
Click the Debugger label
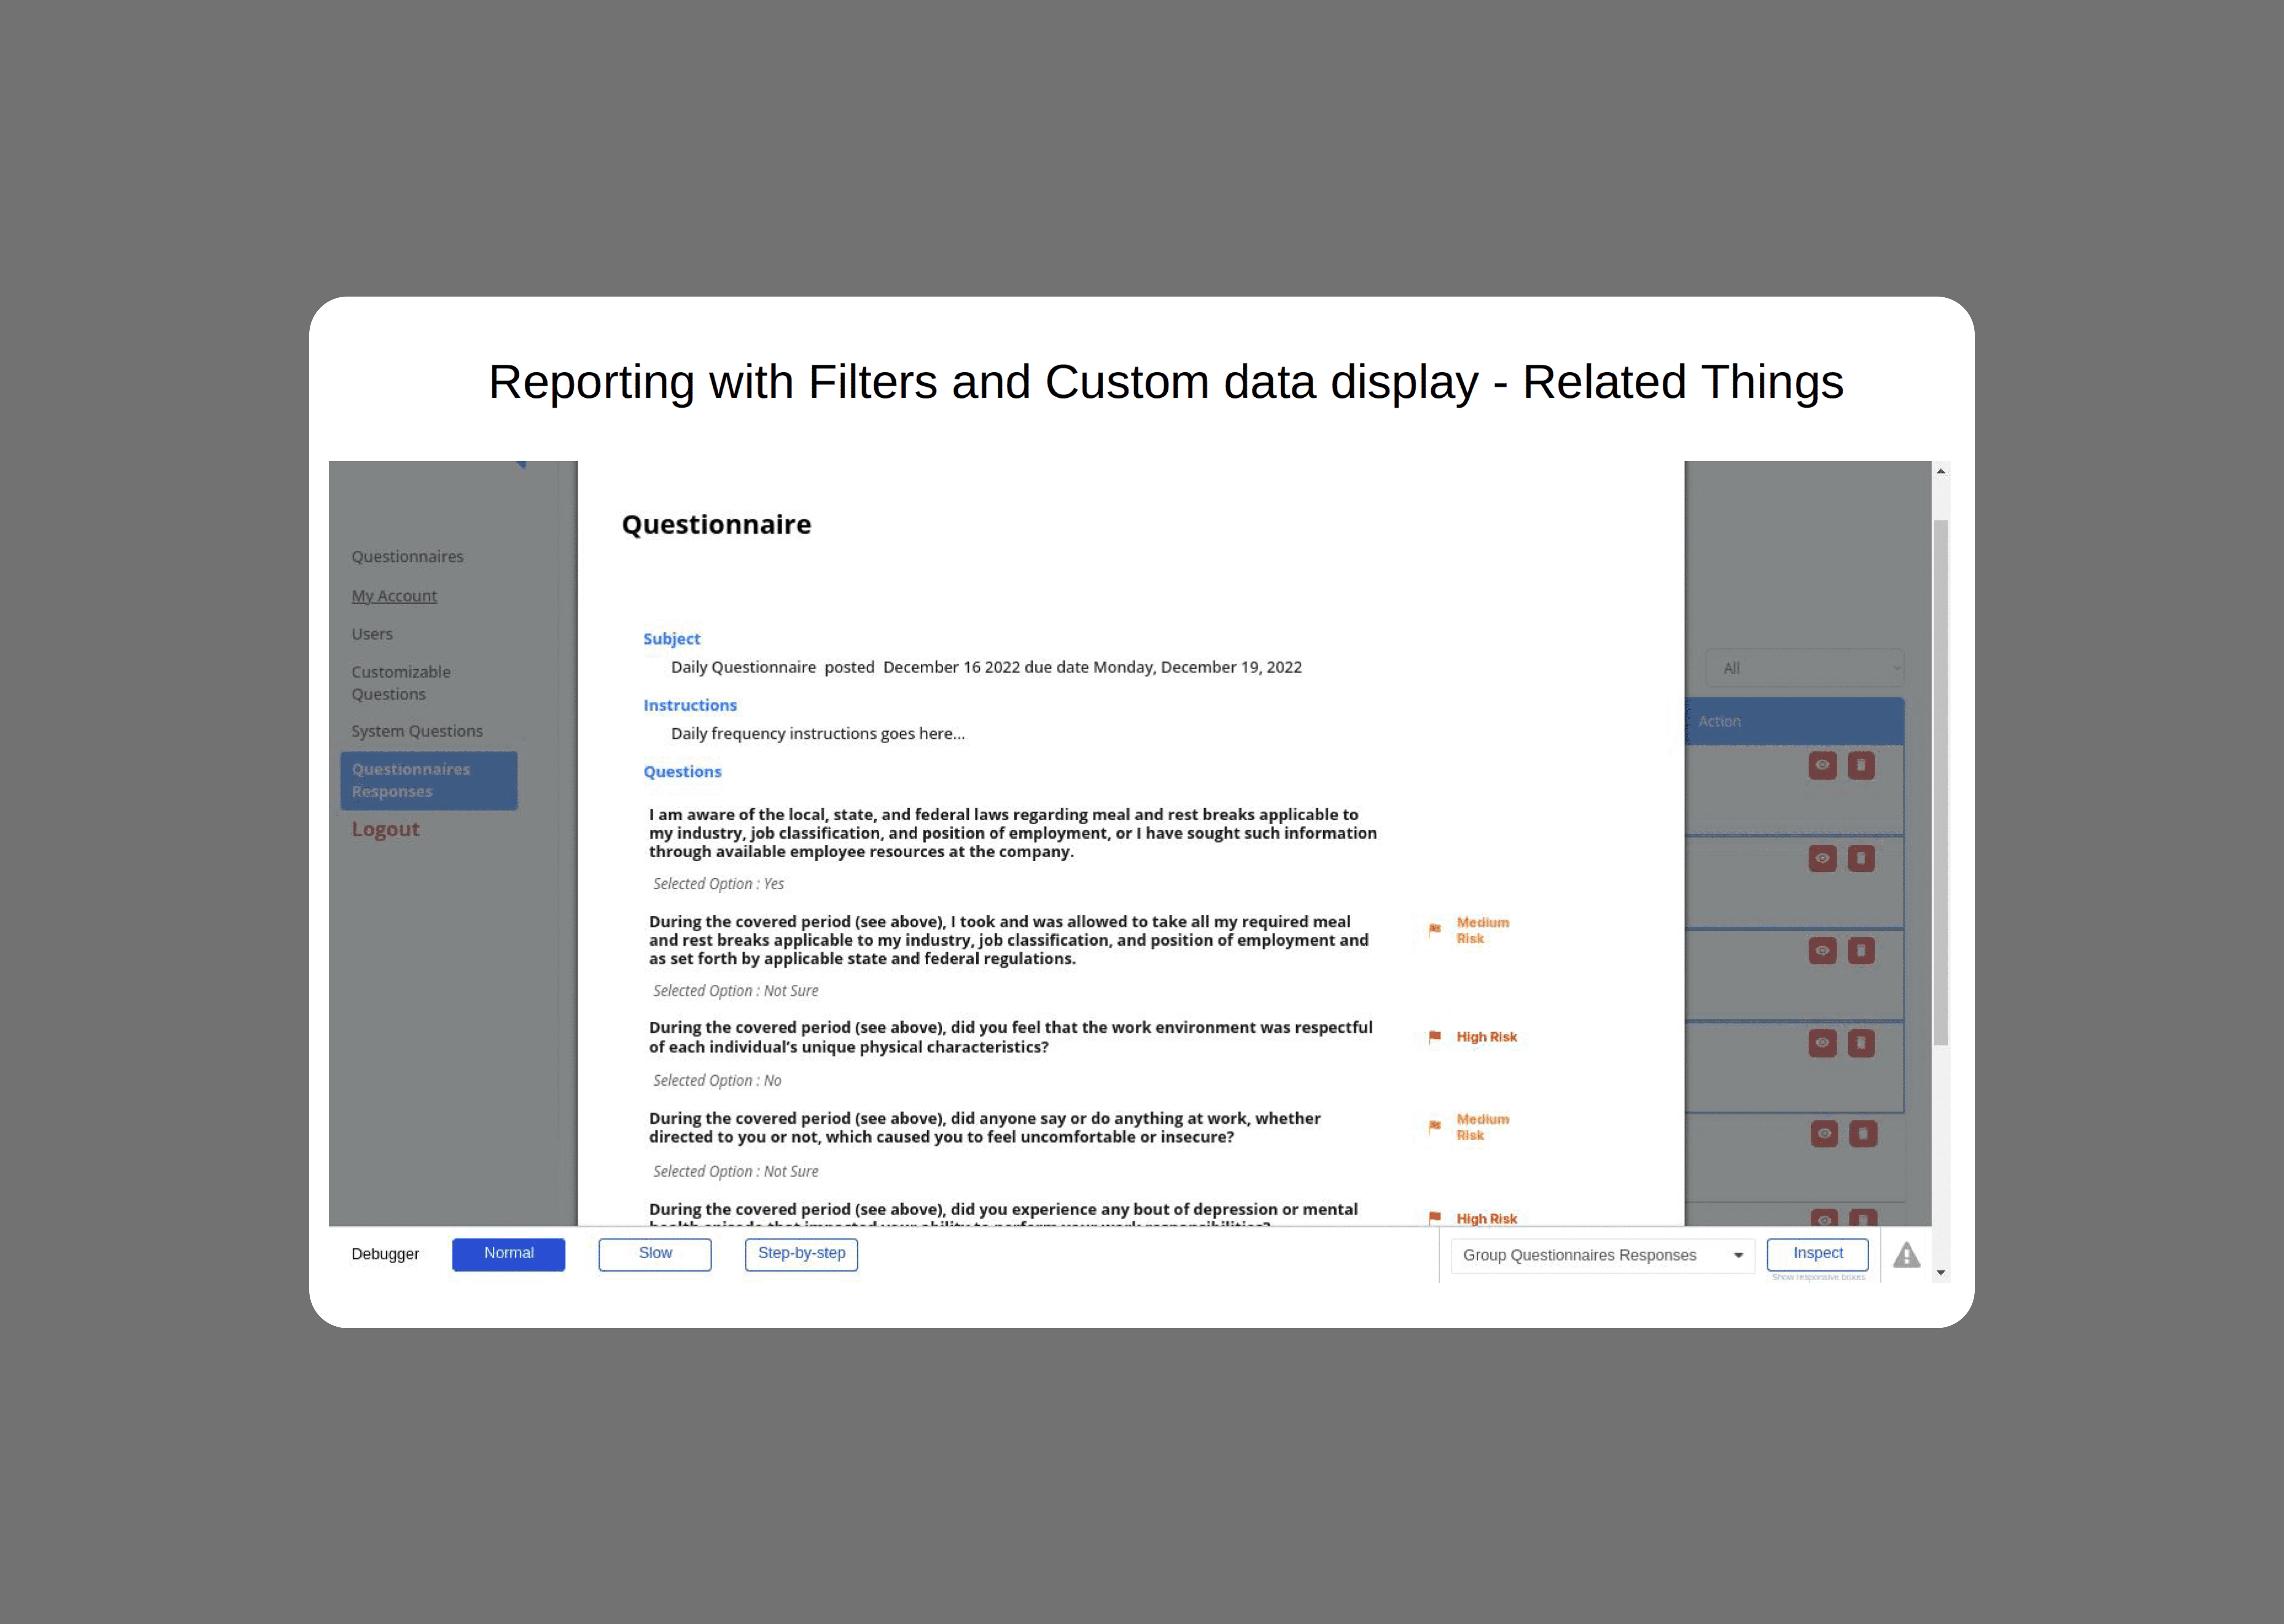tap(385, 1254)
